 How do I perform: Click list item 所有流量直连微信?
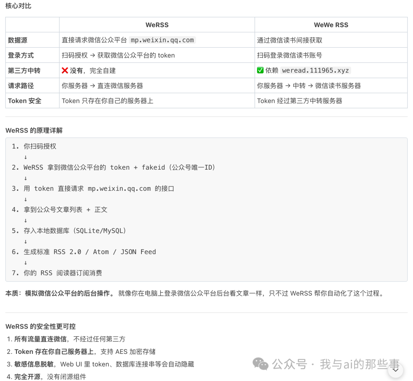point(66,339)
